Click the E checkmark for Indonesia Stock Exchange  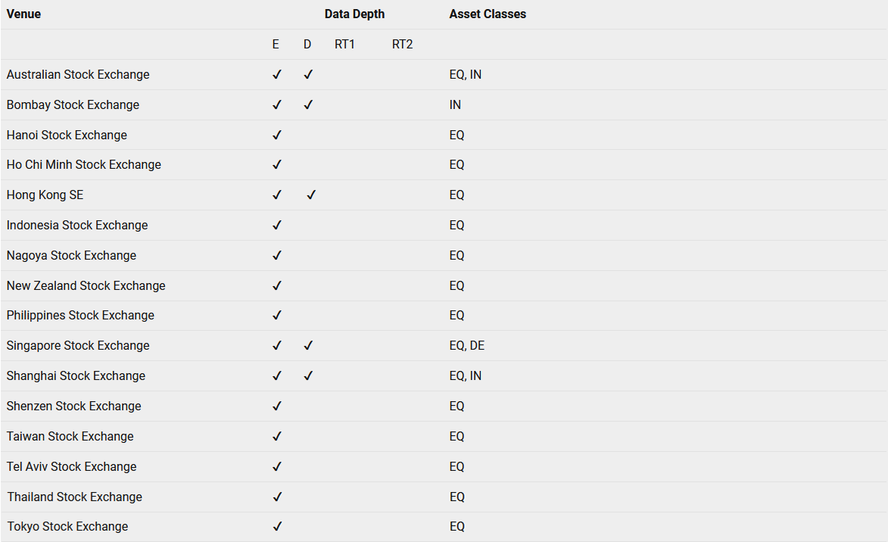pyautogui.click(x=277, y=225)
